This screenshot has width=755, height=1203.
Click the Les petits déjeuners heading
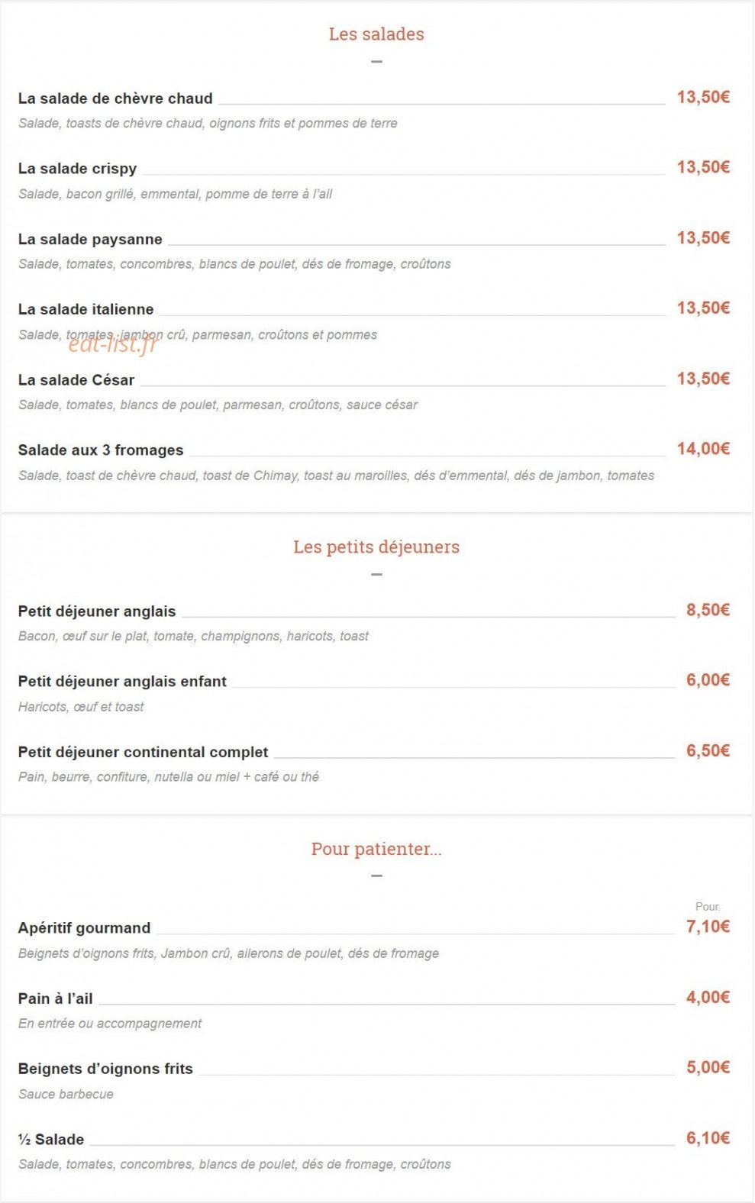[376, 547]
